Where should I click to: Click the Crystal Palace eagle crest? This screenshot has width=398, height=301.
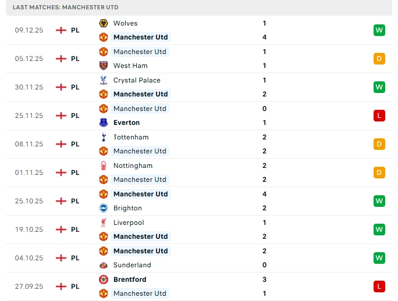click(x=104, y=80)
